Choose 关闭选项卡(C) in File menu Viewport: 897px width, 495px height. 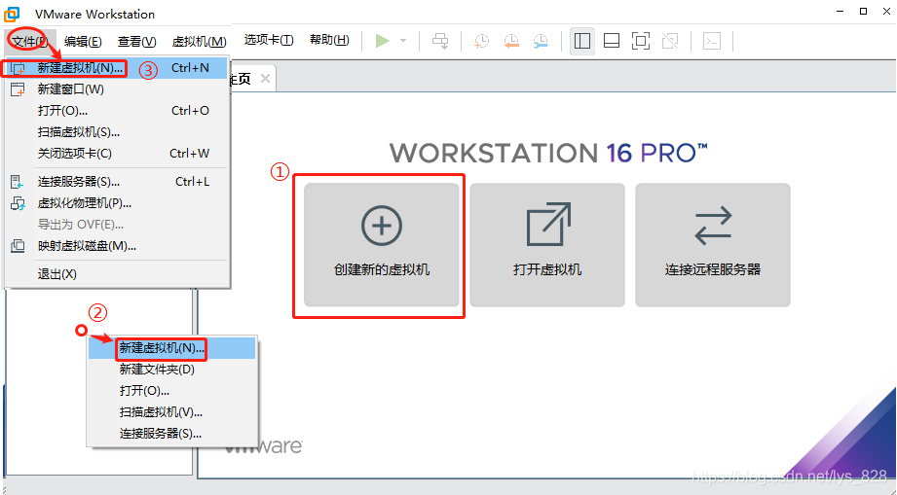(x=117, y=154)
